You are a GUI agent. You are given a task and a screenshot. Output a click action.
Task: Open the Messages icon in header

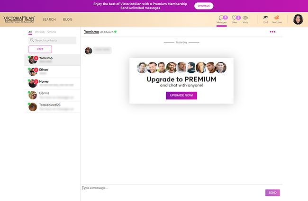coord(221,18)
